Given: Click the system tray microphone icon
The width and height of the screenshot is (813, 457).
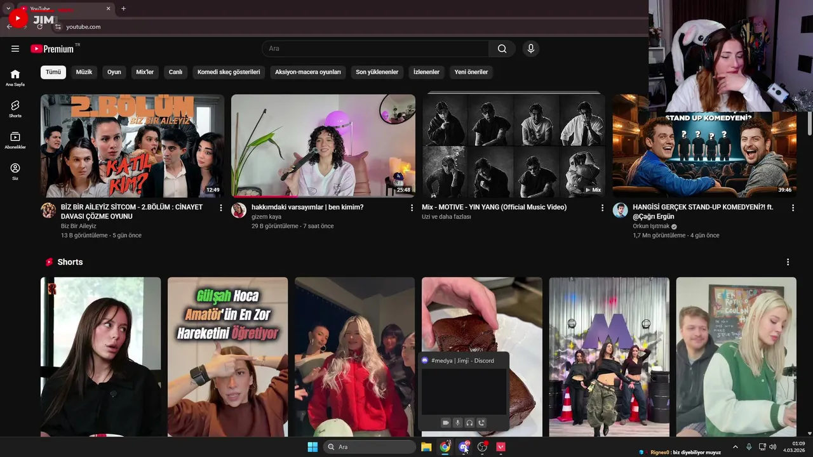Looking at the screenshot, I should (x=749, y=447).
